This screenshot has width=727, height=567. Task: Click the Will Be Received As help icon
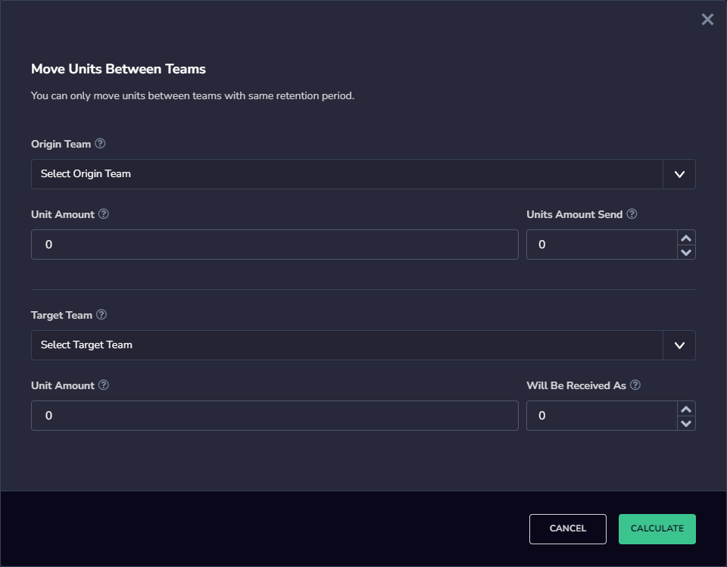coord(635,385)
